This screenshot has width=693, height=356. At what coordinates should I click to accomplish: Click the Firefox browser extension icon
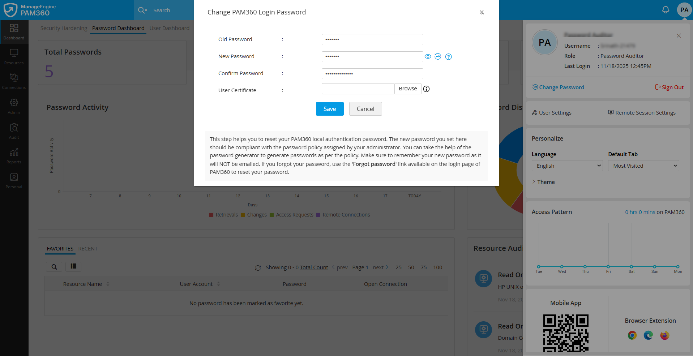point(664,335)
